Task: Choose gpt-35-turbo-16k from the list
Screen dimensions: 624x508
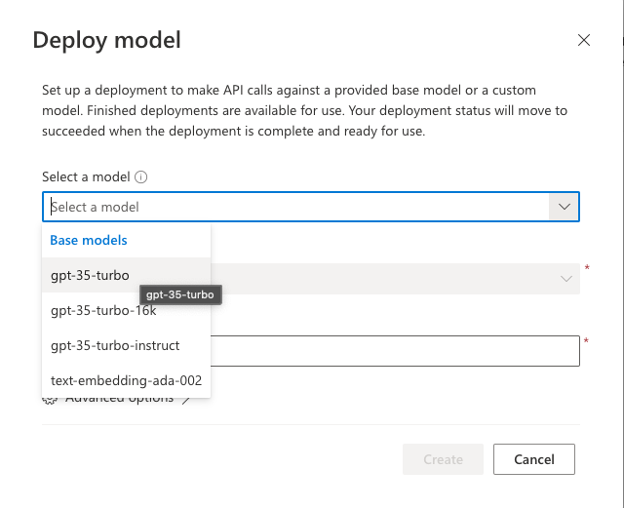Action: pyautogui.click(x=126, y=310)
